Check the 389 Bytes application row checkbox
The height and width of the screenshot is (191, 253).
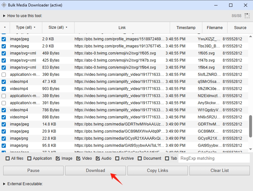[x=4, y=96]
